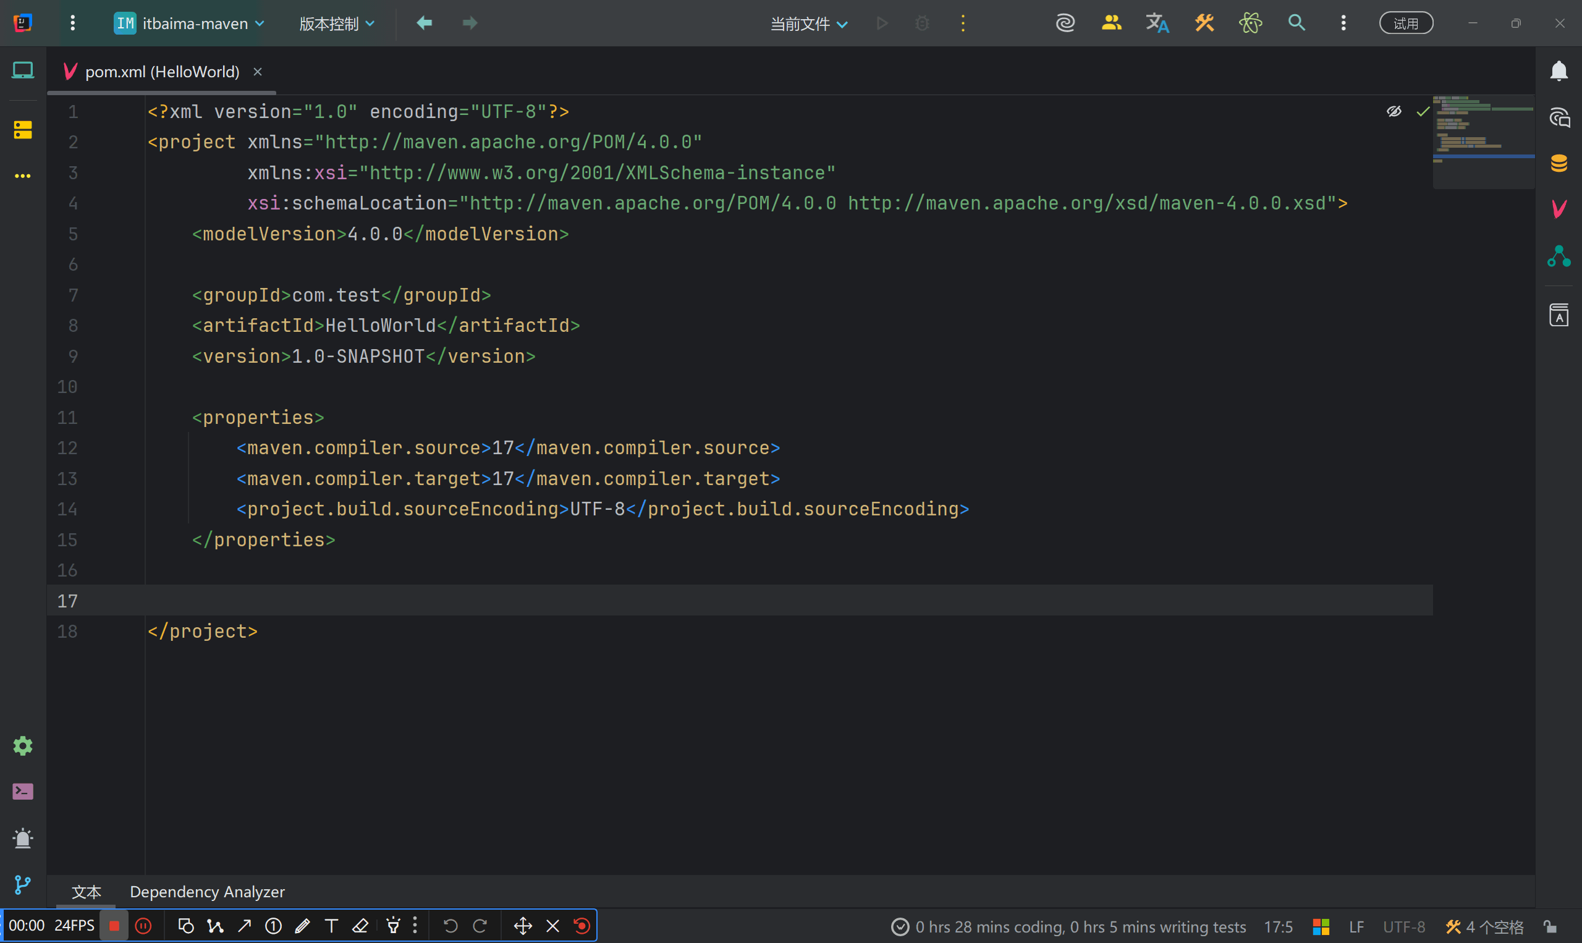Switch to the Dependency Analyzer tab
This screenshot has width=1582, height=943.
click(x=207, y=892)
